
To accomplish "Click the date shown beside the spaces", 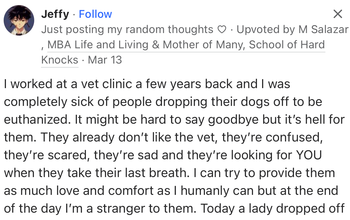I will tap(104, 60).
